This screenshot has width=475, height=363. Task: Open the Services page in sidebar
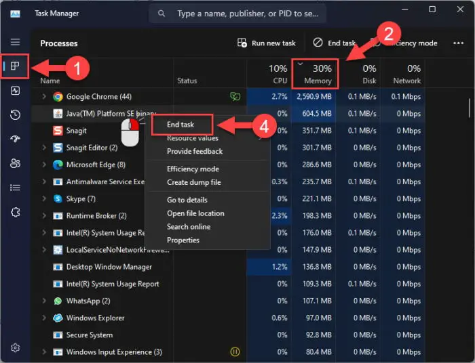(x=15, y=212)
